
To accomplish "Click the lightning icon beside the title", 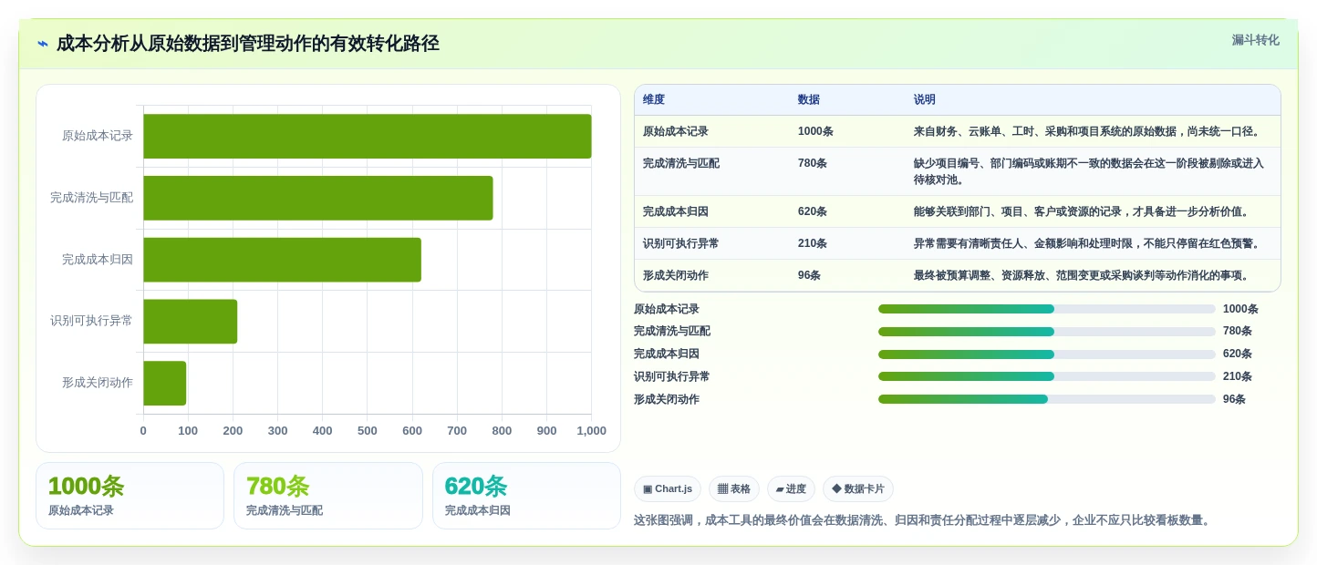I will (x=43, y=44).
